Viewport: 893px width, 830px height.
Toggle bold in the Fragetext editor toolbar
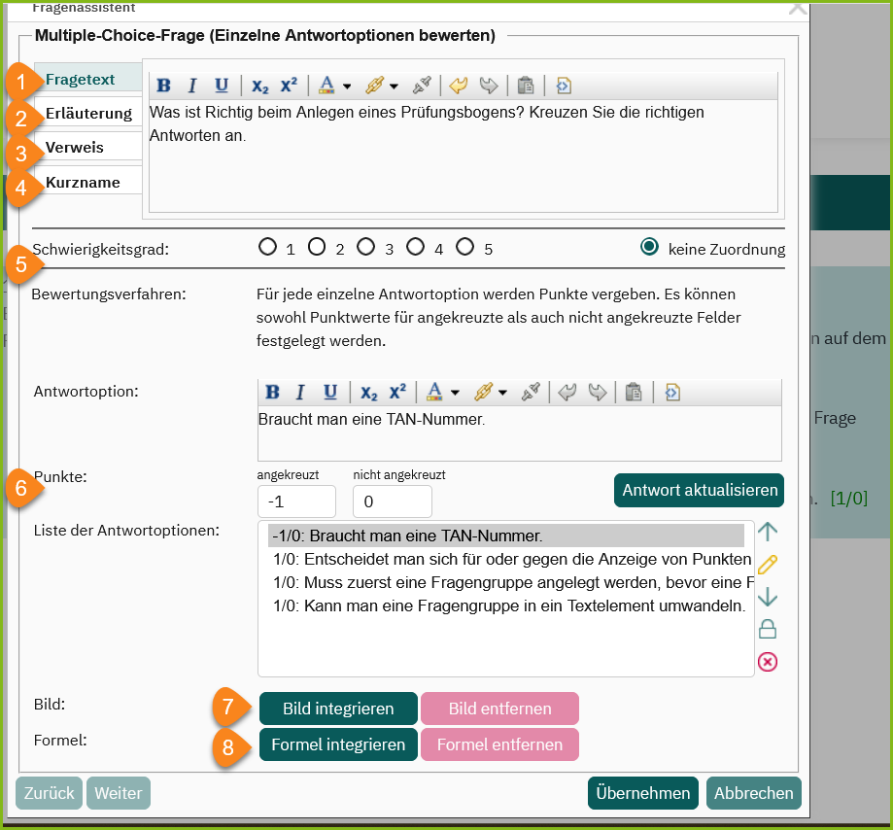(164, 86)
